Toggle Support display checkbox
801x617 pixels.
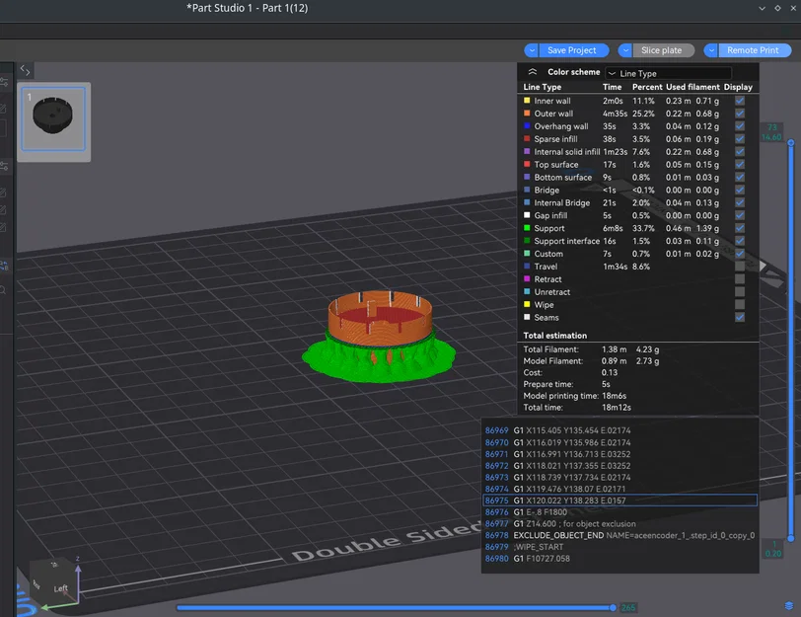739,228
